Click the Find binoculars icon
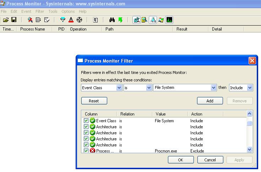This screenshot has height=172, width=261. tap(112, 20)
